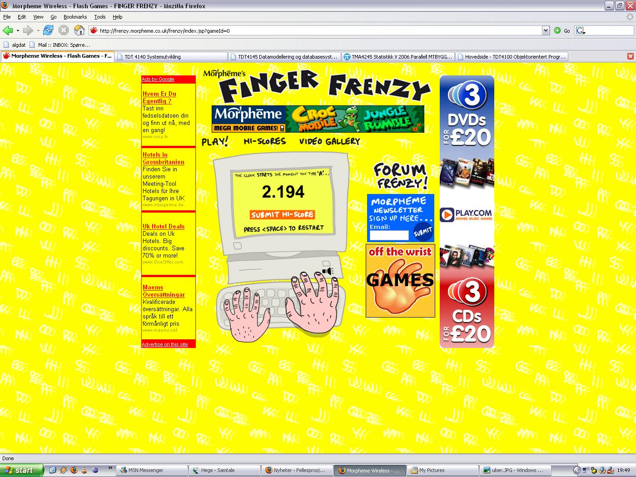Open the address bar URL history dropdown
The height and width of the screenshot is (477, 636).
click(546, 30)
